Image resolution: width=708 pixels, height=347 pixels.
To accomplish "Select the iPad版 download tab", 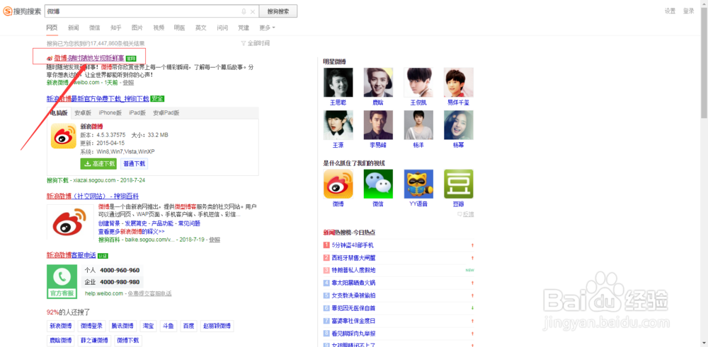I will [137, 113].
